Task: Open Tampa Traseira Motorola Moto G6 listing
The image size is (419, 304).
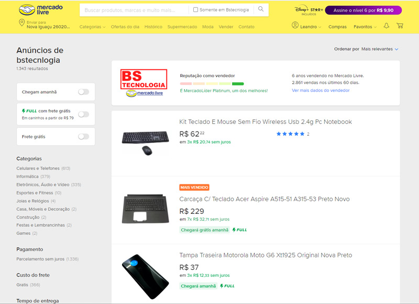Action: pos(266,255)
